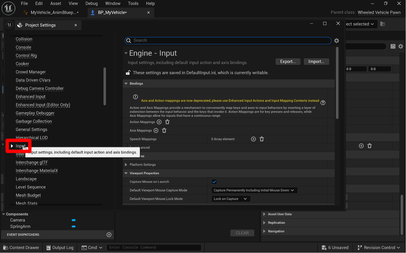The width and height of the screenshot is (406, 253).
Task: Open Output Log
Action: click(x=60, y=248)
